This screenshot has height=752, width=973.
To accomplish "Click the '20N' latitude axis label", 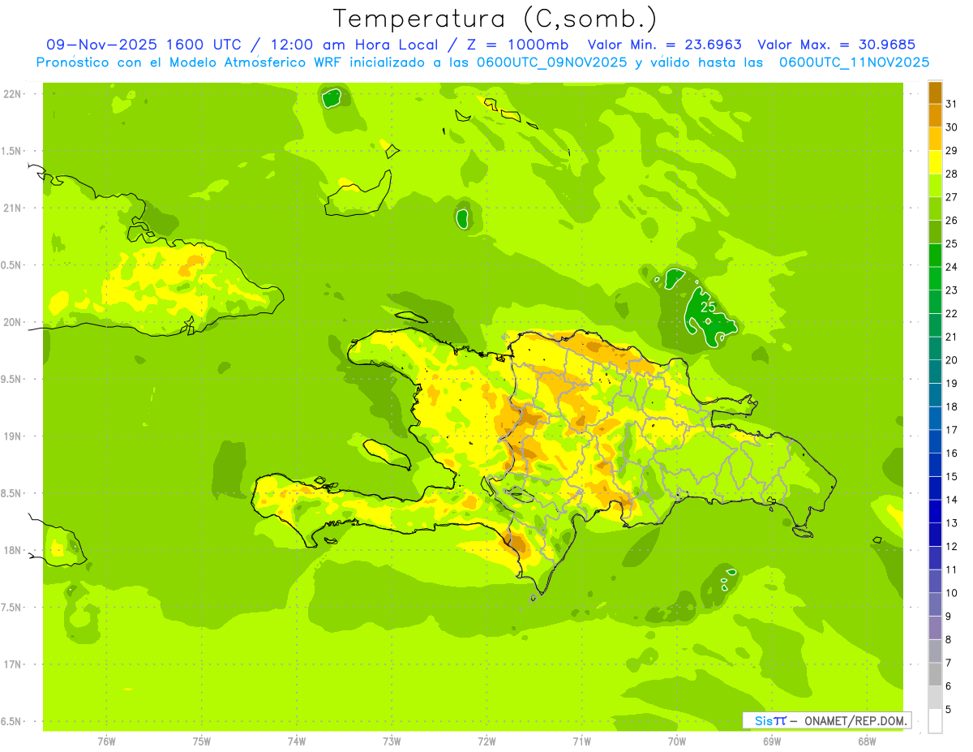I will 13,322.
